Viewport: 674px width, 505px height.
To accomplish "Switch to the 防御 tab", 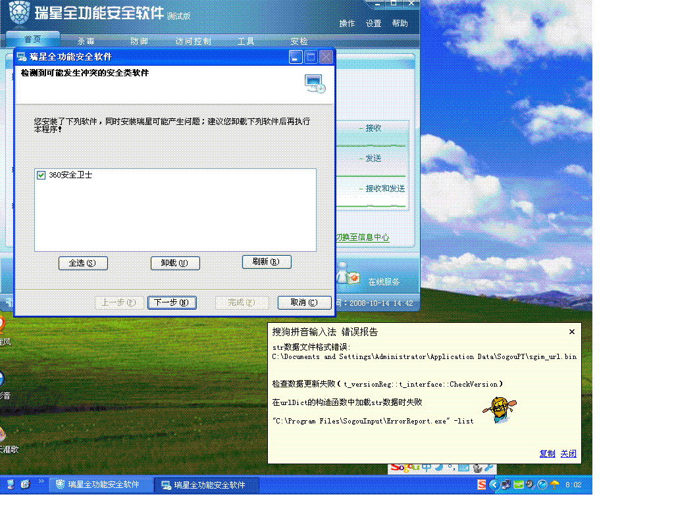I will coord(140,41).
